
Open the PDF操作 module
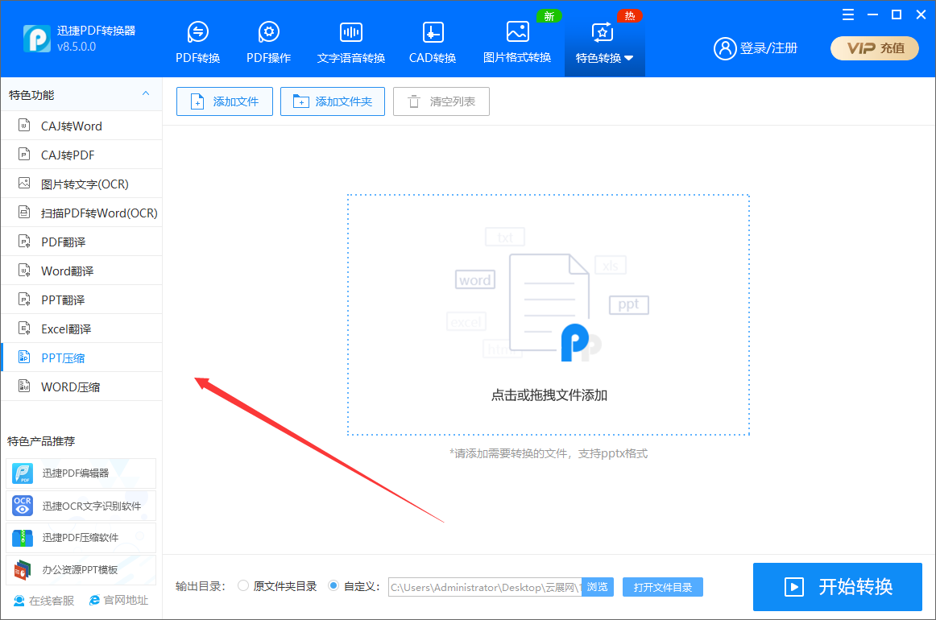tap(268, 43)
